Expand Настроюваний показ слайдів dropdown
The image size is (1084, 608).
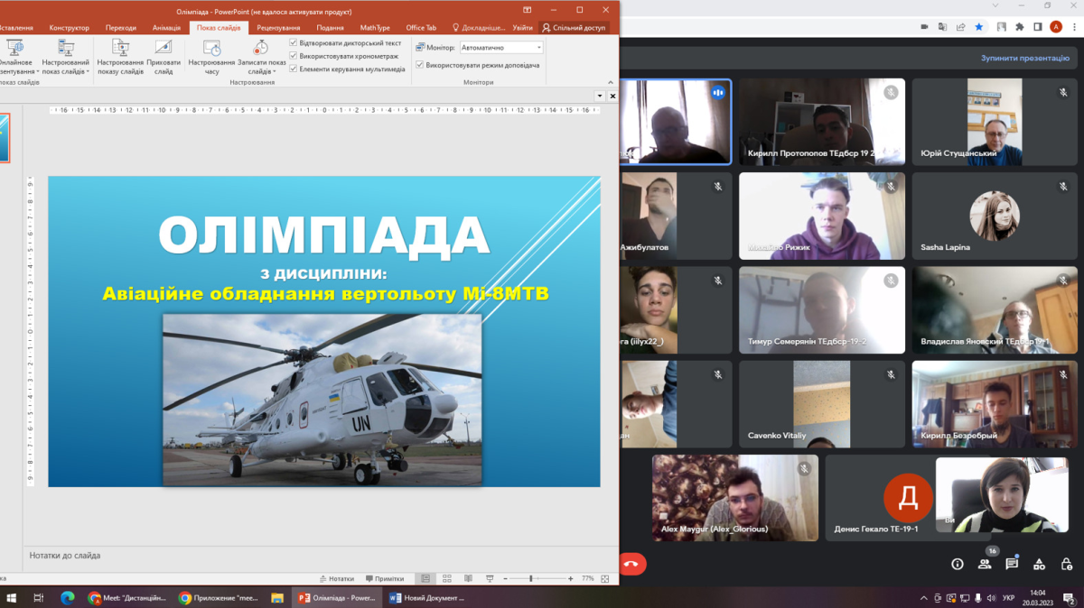pos(65,71)
